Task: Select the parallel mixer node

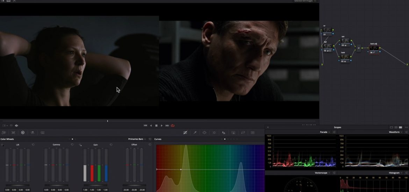Action: coord(359,48)
